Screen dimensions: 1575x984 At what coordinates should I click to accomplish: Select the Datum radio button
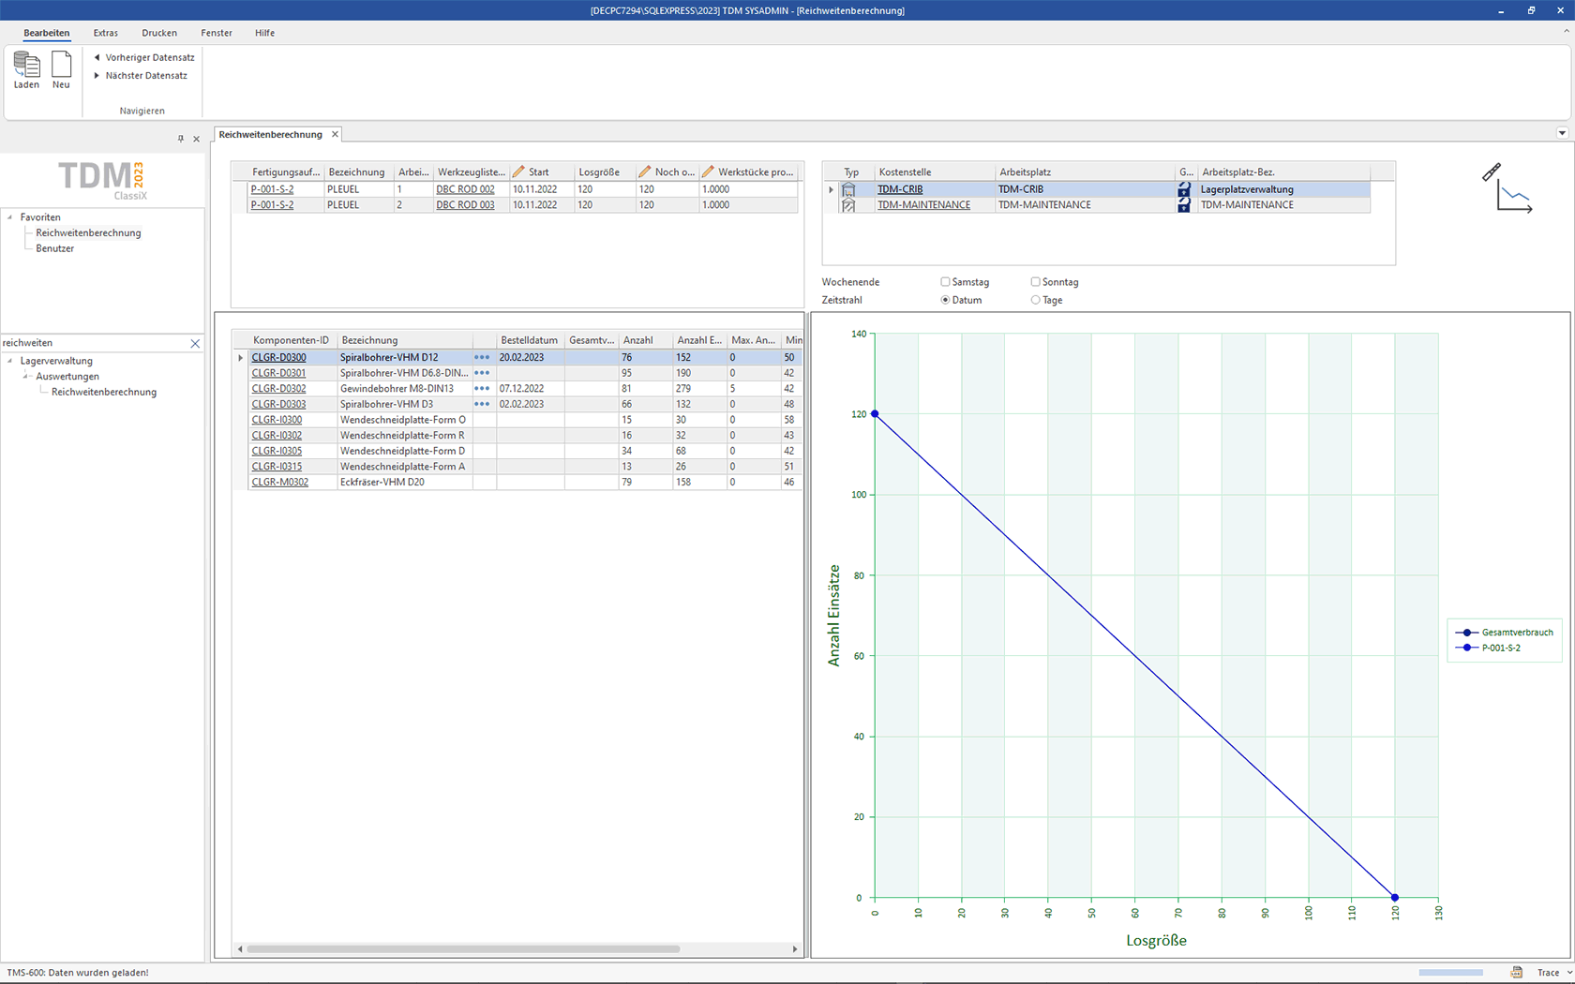pos(945,300)
